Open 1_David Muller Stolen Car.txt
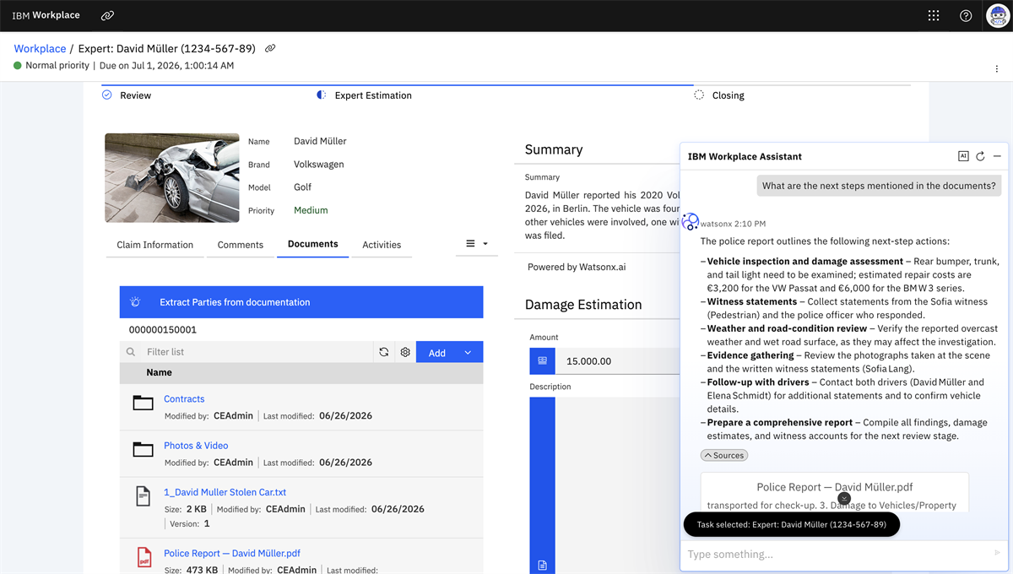Screen dimensions: 1013x574 click(x=225, y=491)
